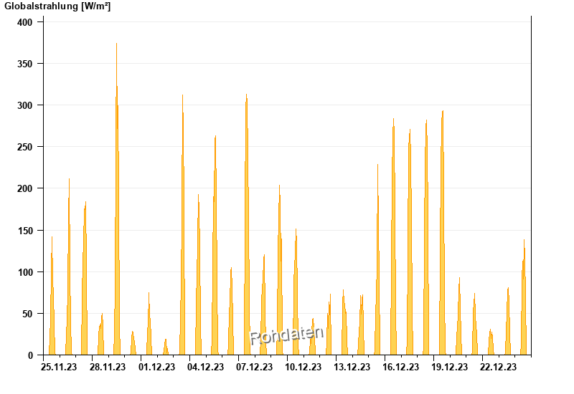574x394 pixels.
Task: Click the 400 value on the y-axis
Action: [26, 22]
